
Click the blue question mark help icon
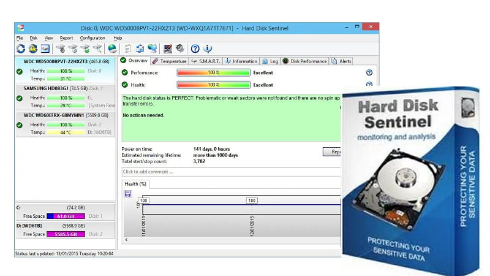(x=195, y=48)
